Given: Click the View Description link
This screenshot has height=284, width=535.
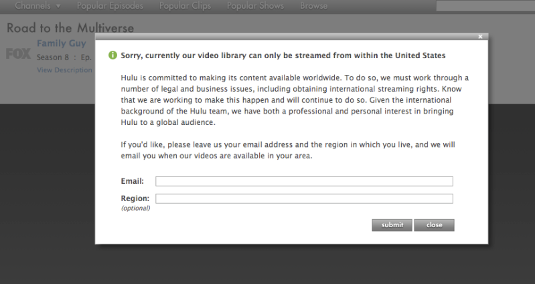Looking at the screenshot, I should [64, 69].
